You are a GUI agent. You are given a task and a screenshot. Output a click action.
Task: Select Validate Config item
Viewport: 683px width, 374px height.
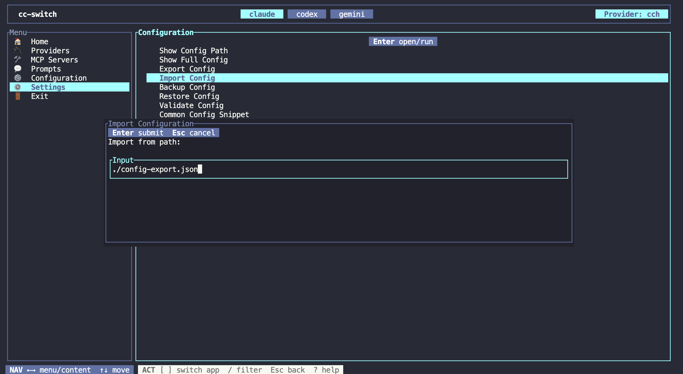[191, 105]
